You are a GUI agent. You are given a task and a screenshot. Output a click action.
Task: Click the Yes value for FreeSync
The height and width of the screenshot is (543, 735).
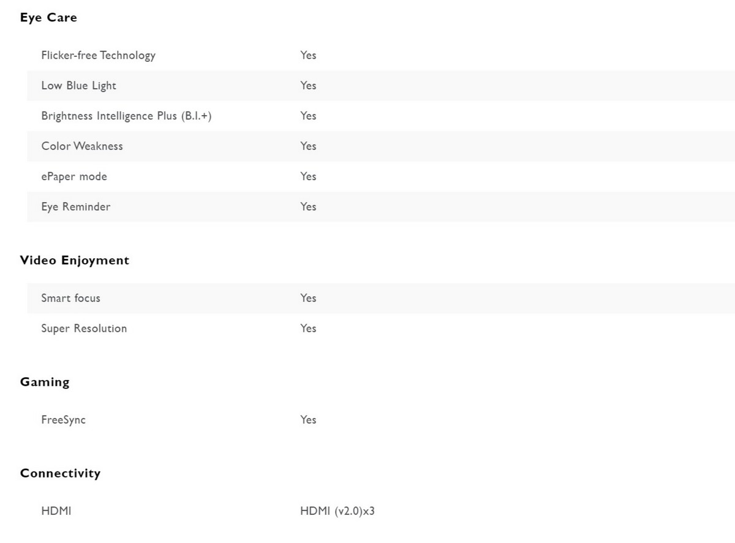(308, 419)
